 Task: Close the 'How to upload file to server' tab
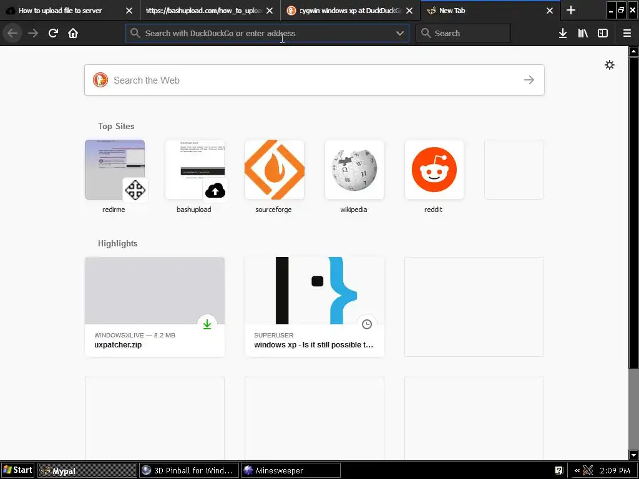click(x=129, y=11)
